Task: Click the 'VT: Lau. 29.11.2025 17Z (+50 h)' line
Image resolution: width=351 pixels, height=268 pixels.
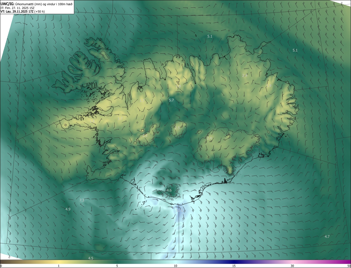Action: pos(22,12)
